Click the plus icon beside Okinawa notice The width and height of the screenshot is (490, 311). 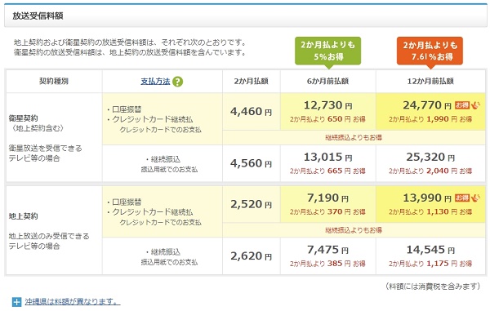(16, 302)
